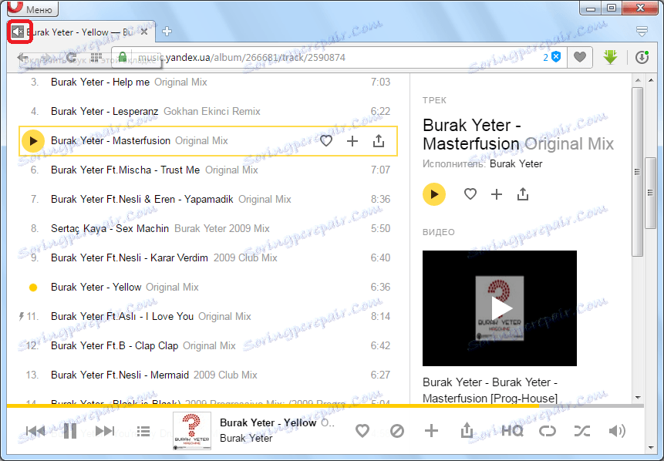Toggle like on the currently playing Yellow track
Screen dimensions: 664x461
[x=362, y=431]
